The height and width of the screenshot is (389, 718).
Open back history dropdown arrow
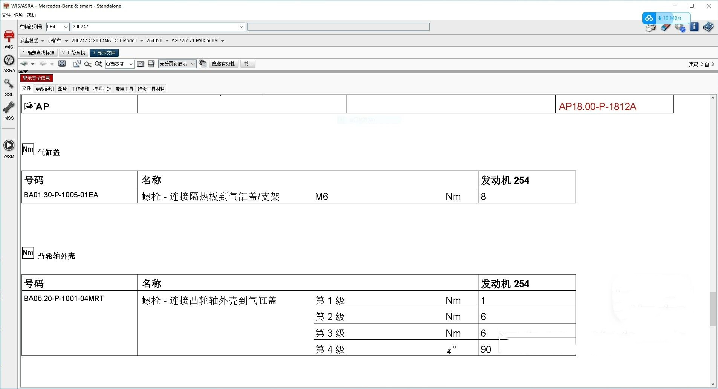(x=33, y=64)
